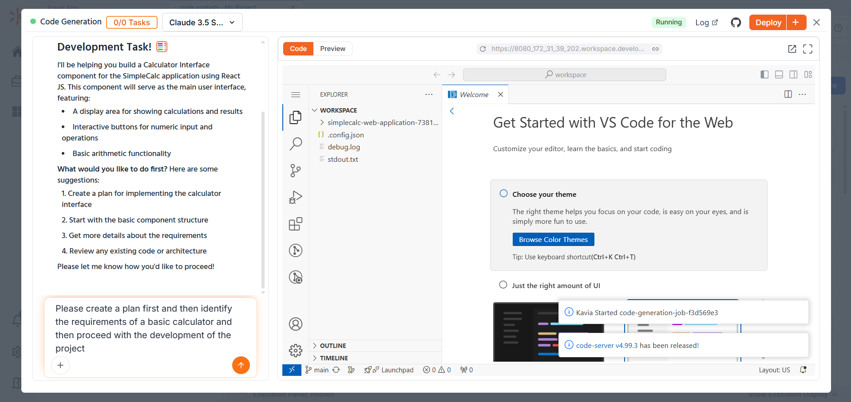The width and height of the screenshot is (851, 402).
Task: Send the chat message with the orange arrow
Action: point(241,365)
